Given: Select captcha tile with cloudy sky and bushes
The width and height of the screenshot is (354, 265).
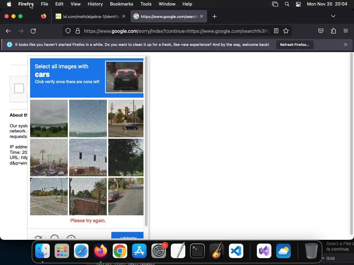Looking at the screenshot, I should point(49,119).
